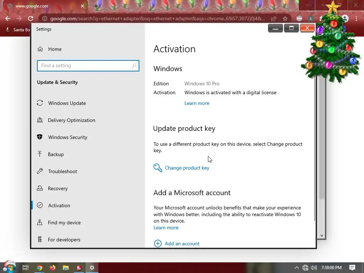
Task: Click the Chrome address bar URL
Action: coord(157,18)
